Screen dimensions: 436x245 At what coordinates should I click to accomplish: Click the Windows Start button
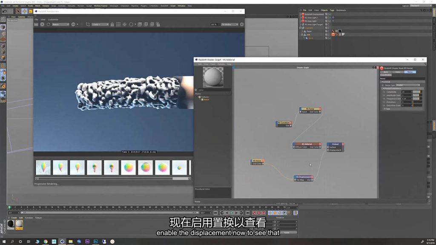click(4, 242)
